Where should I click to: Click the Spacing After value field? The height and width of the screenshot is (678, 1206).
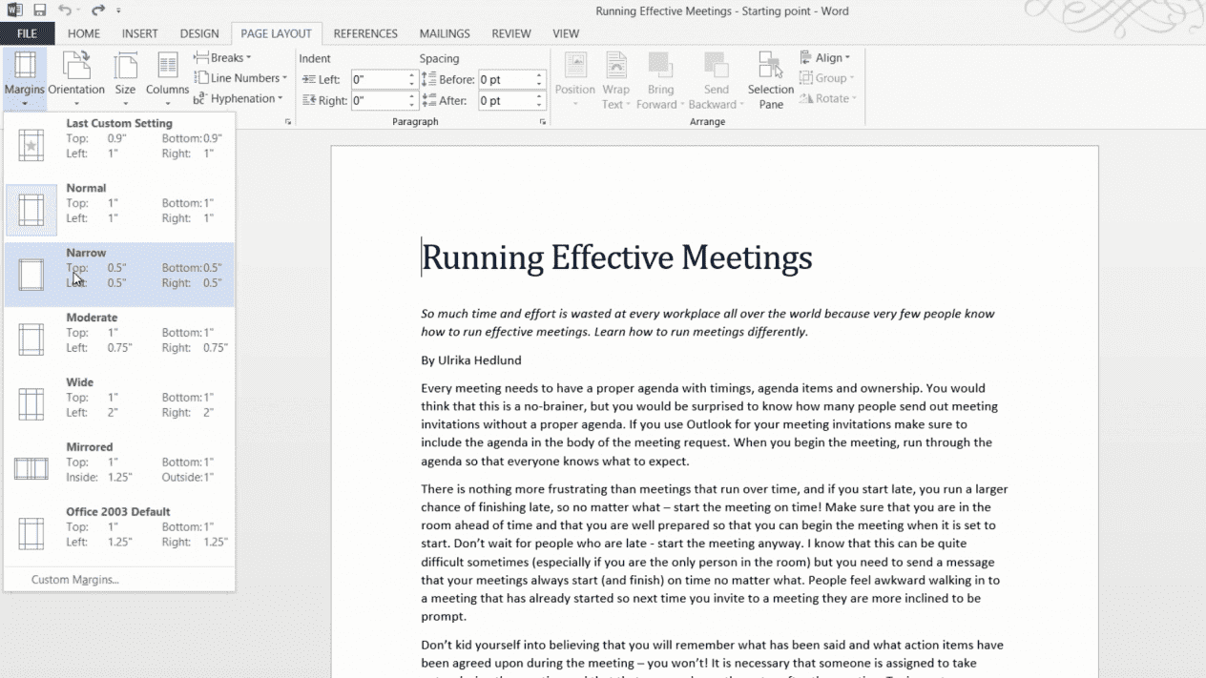pos(506,100)
